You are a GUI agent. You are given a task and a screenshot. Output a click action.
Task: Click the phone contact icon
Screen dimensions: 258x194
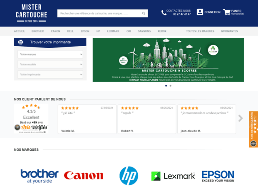(x=164, y=12)
